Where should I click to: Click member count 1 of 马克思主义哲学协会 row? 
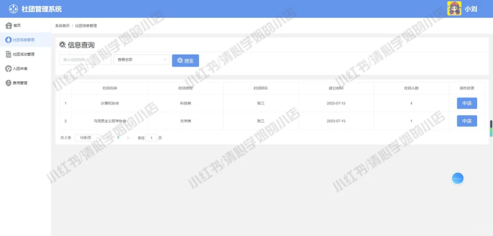pyautogui.click(x=411, y=121)
